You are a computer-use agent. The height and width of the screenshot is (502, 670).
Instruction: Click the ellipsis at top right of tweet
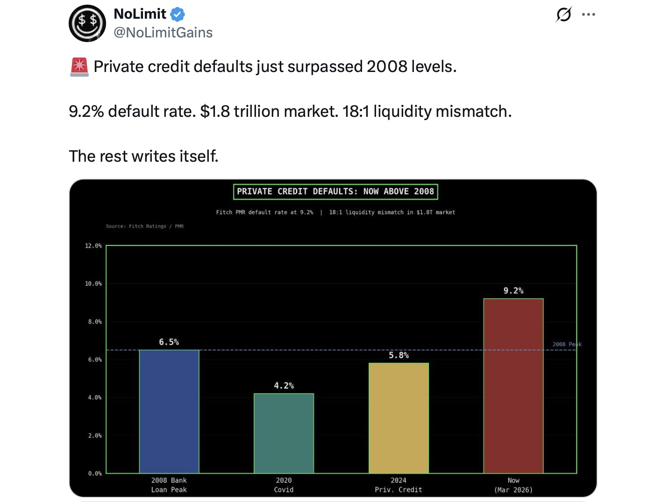point(588,14)
